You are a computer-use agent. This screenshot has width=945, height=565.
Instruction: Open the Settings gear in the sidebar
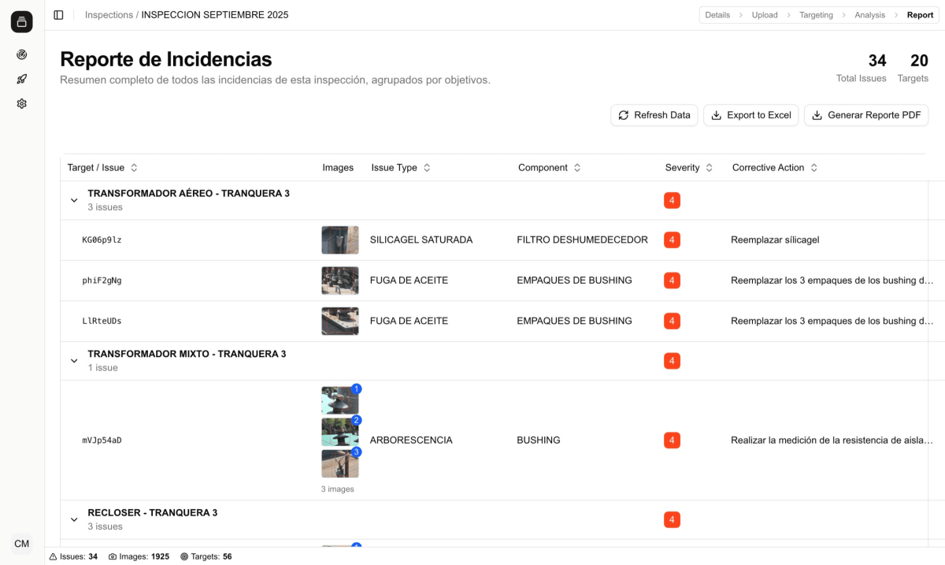pos(21,103)
